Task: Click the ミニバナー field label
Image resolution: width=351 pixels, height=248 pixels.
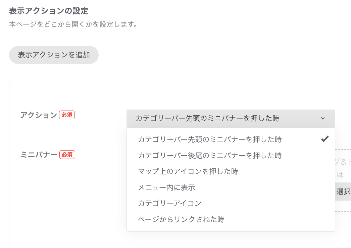Action: (39, 155)
